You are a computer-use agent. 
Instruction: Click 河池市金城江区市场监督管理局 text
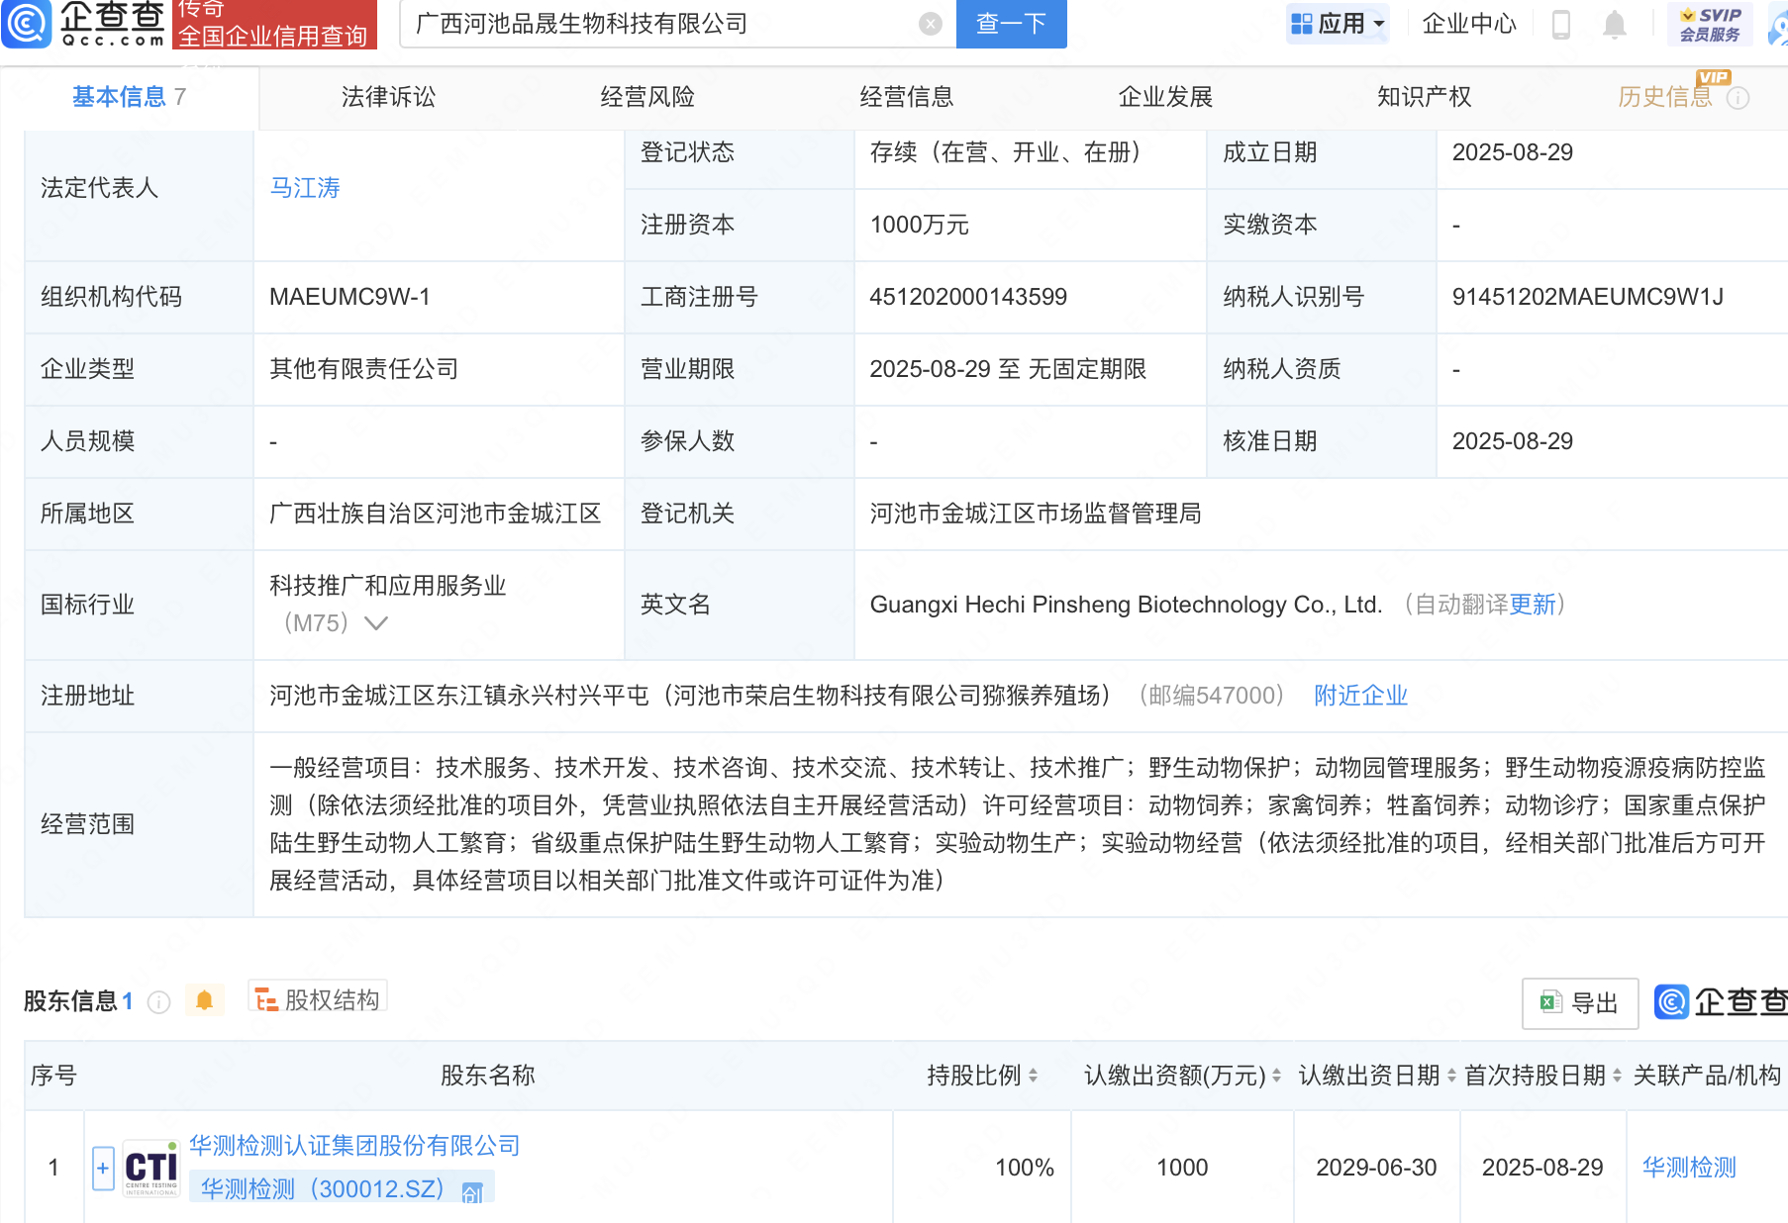1036,514
